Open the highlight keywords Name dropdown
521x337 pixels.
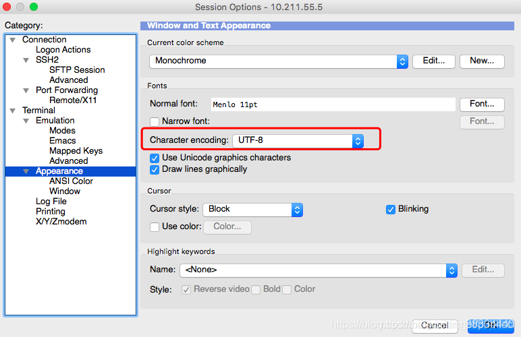[x=319, y=270]
